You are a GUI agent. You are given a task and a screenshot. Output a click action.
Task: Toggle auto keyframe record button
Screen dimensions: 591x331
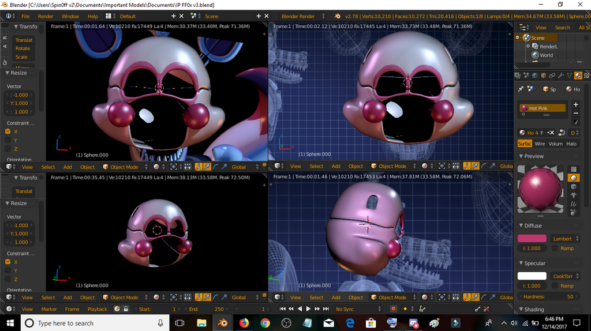click(x=393, y=309)
